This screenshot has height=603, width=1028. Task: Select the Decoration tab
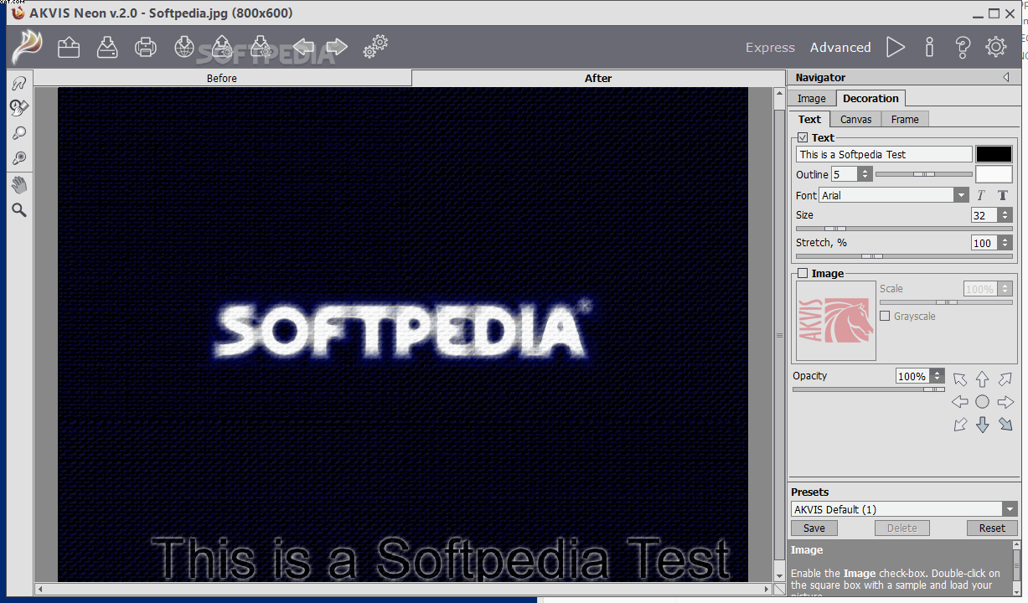pos(870,98)
